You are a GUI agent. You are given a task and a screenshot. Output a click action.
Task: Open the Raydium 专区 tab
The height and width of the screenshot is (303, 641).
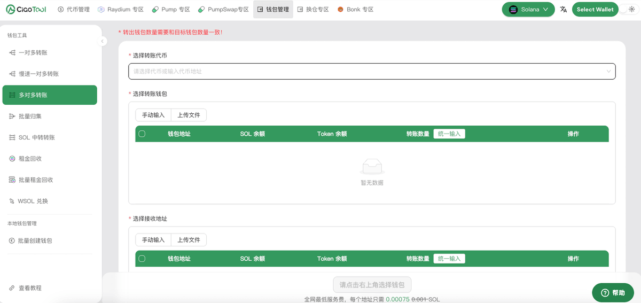pos(121,9)
